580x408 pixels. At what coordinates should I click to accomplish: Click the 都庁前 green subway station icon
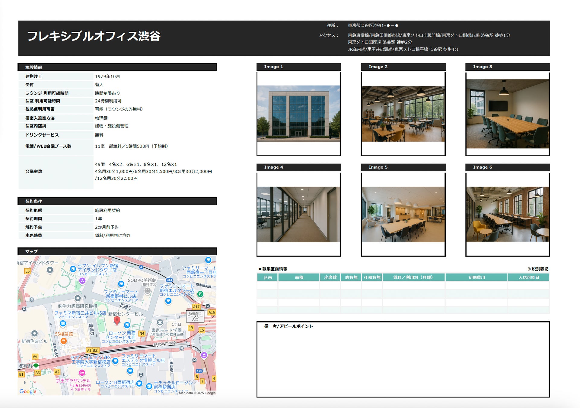36,366
